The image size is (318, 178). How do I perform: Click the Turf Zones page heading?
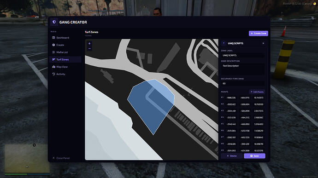pos(91,32)
